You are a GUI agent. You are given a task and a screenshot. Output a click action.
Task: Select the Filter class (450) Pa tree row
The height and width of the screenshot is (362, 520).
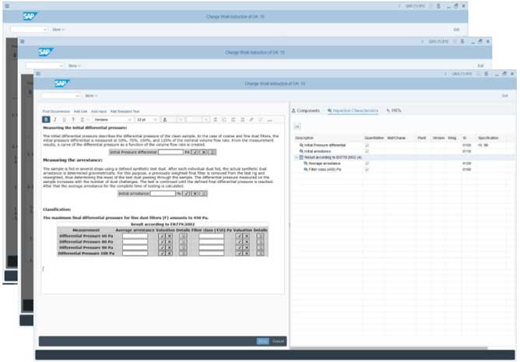pyautogui.click(x=403, y=169)
